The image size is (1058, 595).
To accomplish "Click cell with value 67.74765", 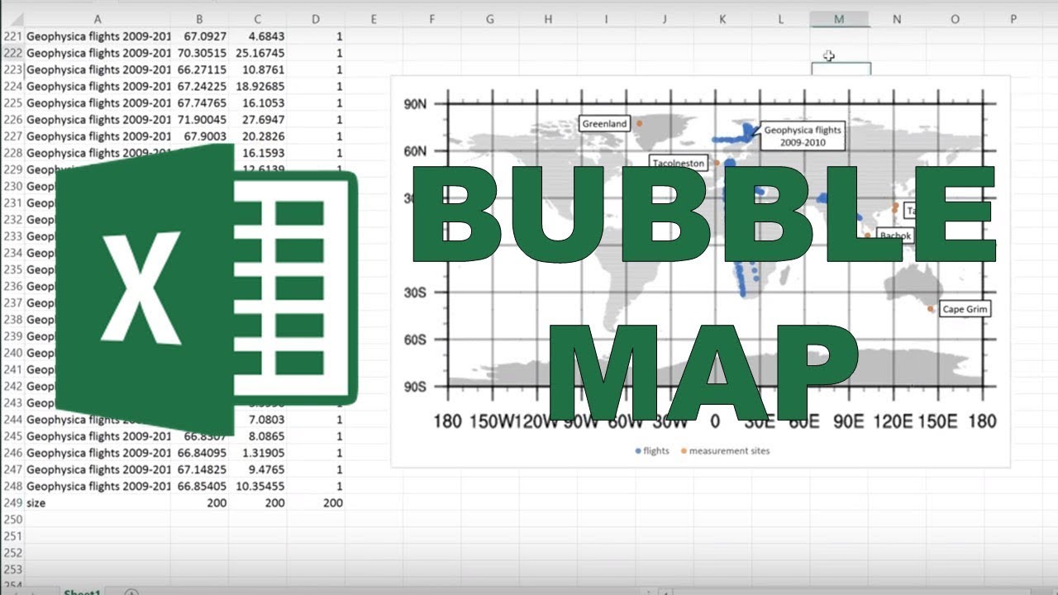I will pyautogui.click(x=199, y=103).
